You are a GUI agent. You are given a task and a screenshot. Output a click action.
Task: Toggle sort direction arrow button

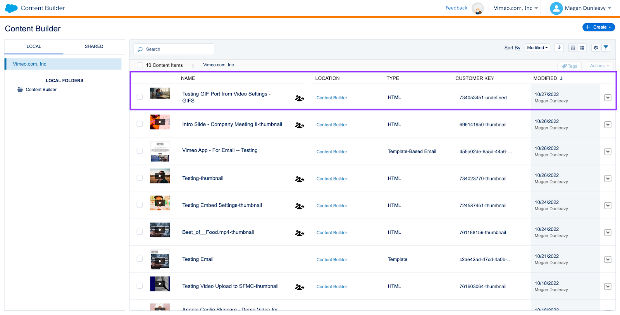(x=559, y=48)
